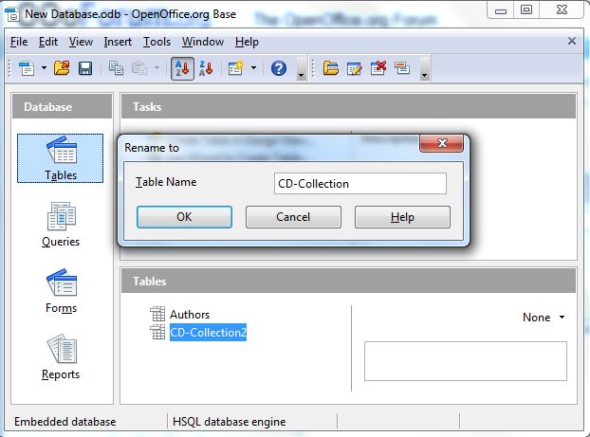Toggle Sort Ascending in the toolbar

coord(182,68)
